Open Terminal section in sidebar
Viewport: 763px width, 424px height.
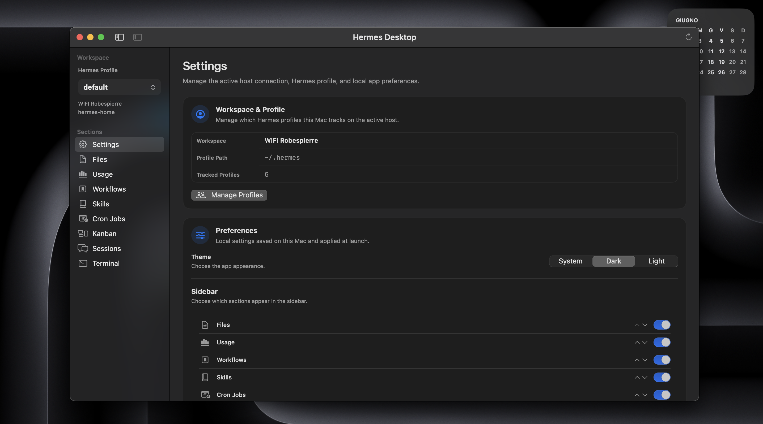click(119, 263)
